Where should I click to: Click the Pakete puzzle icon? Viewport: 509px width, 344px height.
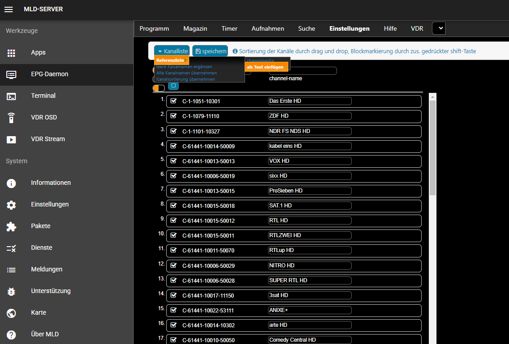(x=11, y=226)
